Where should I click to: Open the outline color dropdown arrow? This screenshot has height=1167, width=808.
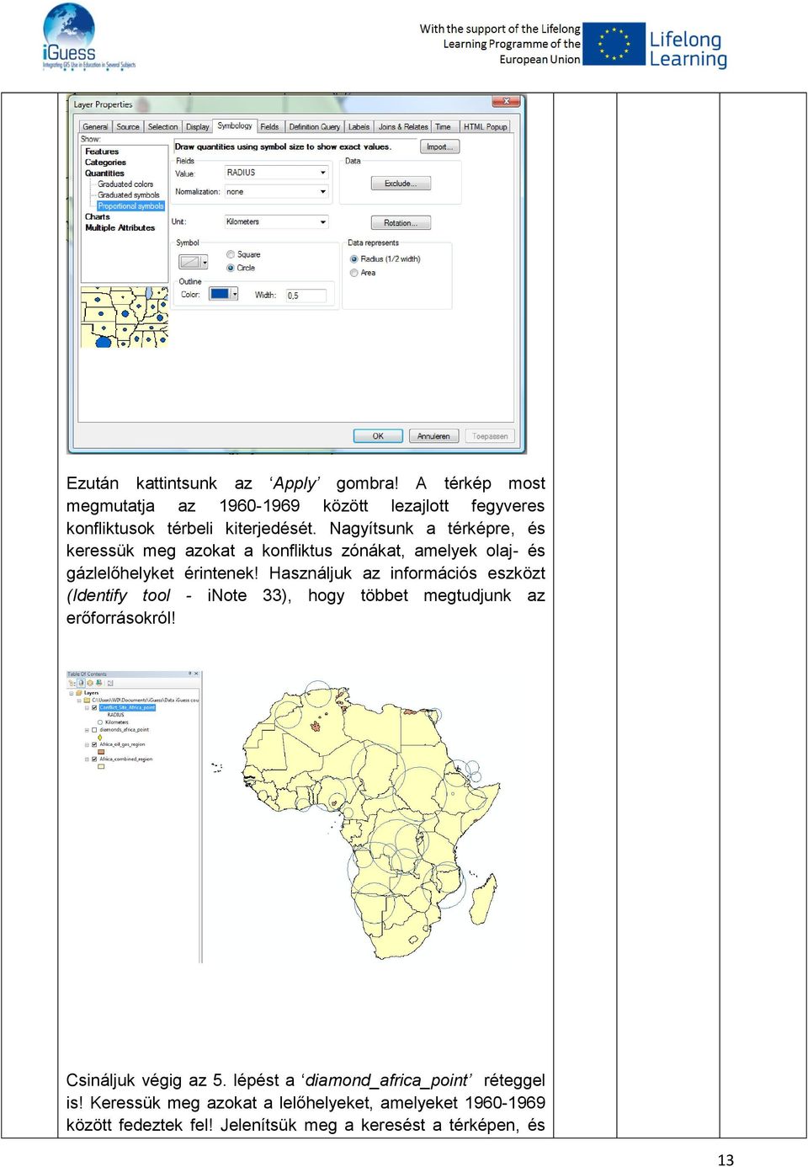tap(235, 294)
